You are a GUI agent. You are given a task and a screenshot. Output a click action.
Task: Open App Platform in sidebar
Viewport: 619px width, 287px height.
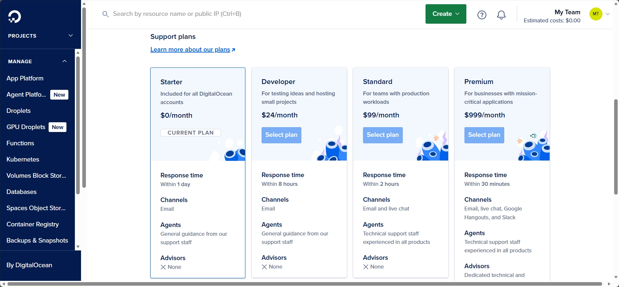[x=25, y=78]
